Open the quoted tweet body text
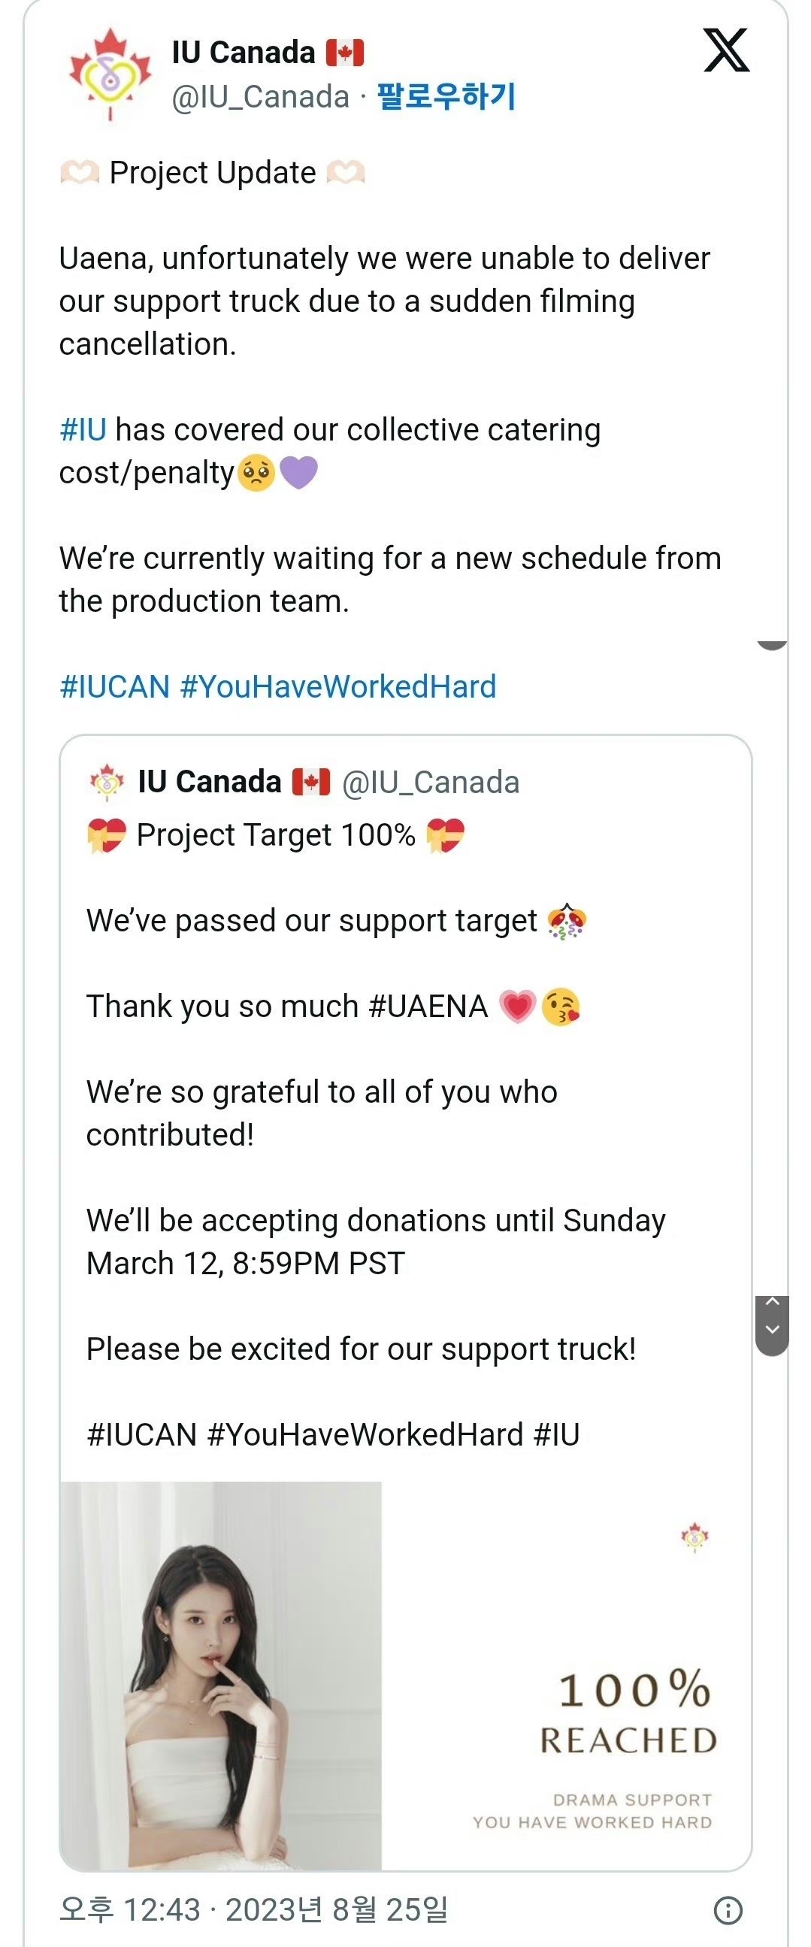Screen dimensions: 811x1947 (377, 1134)
